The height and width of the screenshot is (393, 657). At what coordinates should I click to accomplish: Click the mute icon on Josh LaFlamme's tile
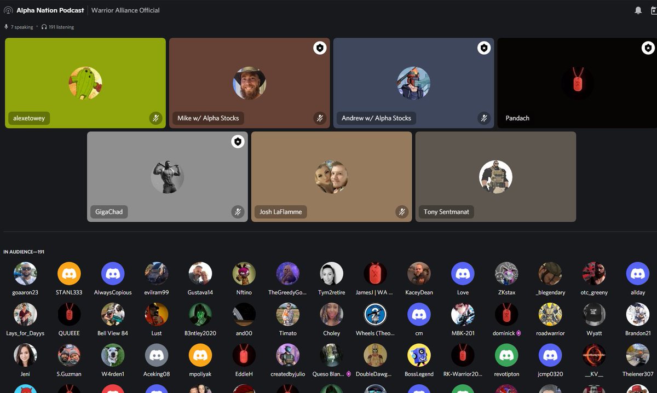coord(402,211)
